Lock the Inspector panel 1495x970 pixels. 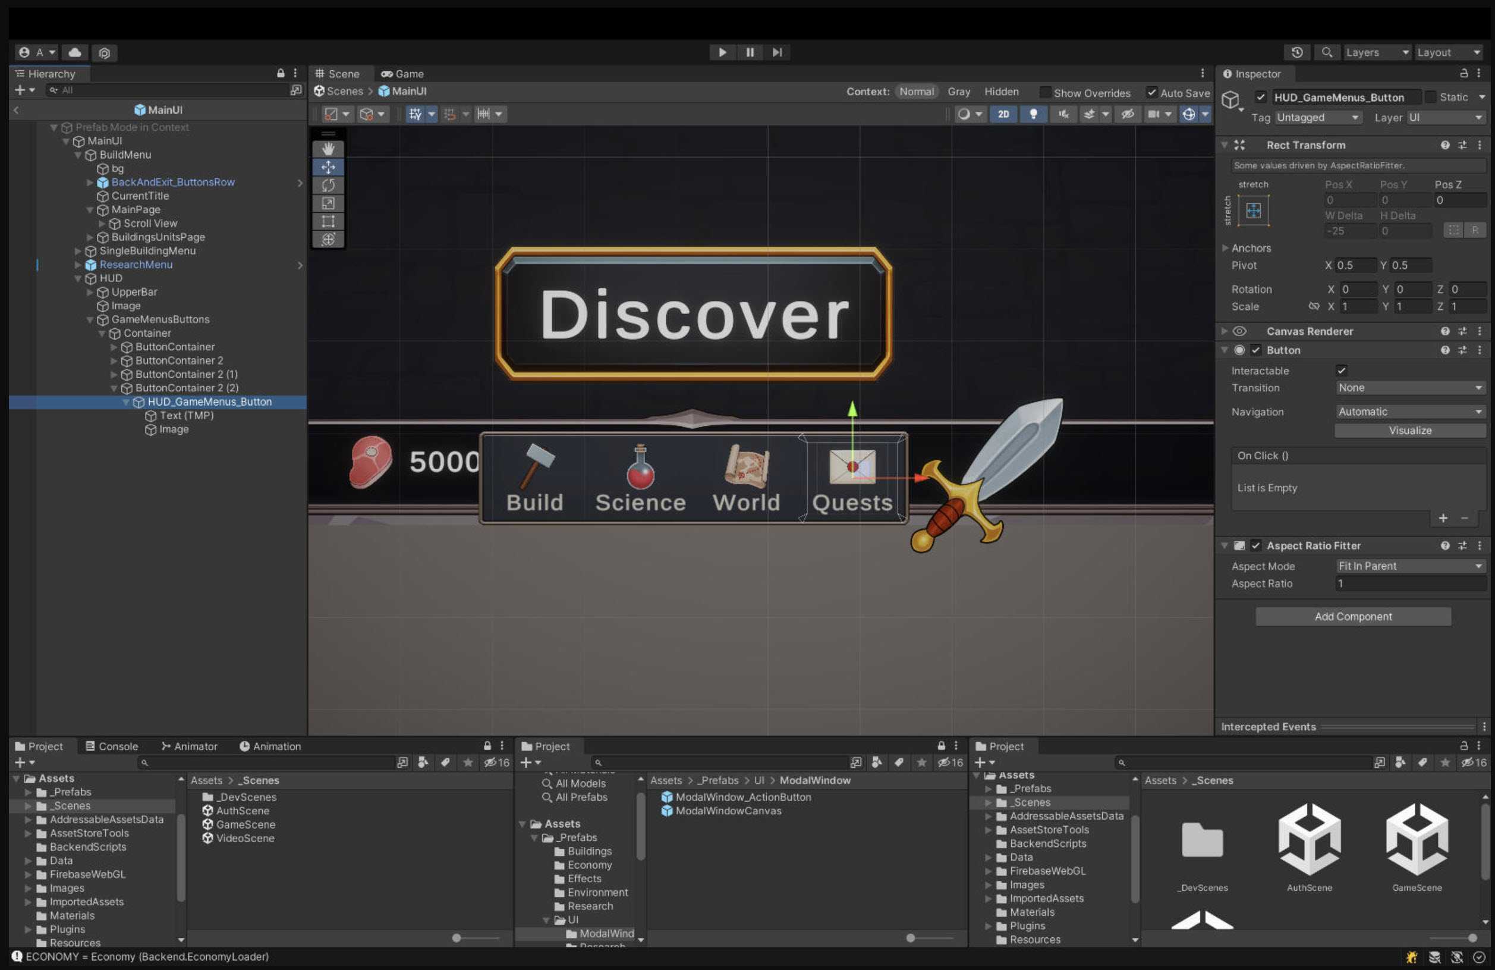pyautogui.click(x=1463, y=74)
